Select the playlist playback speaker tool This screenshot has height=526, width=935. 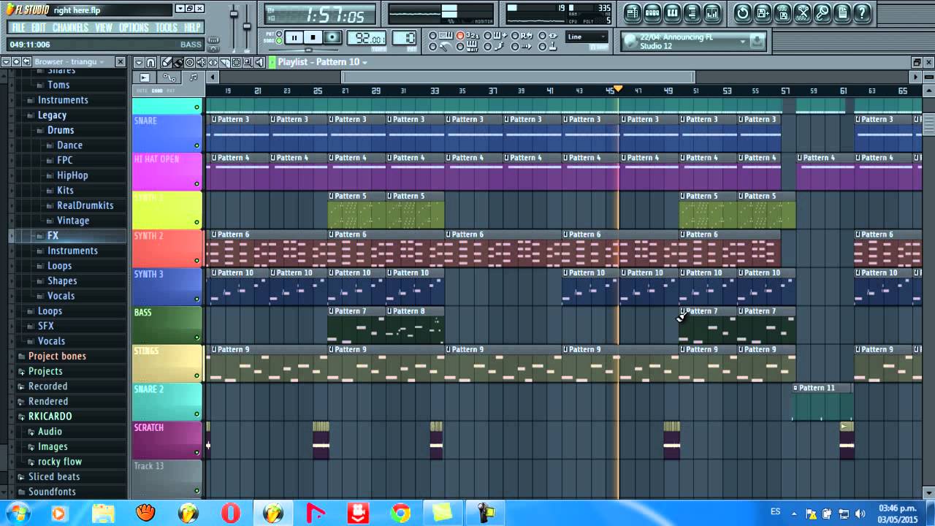258,62
